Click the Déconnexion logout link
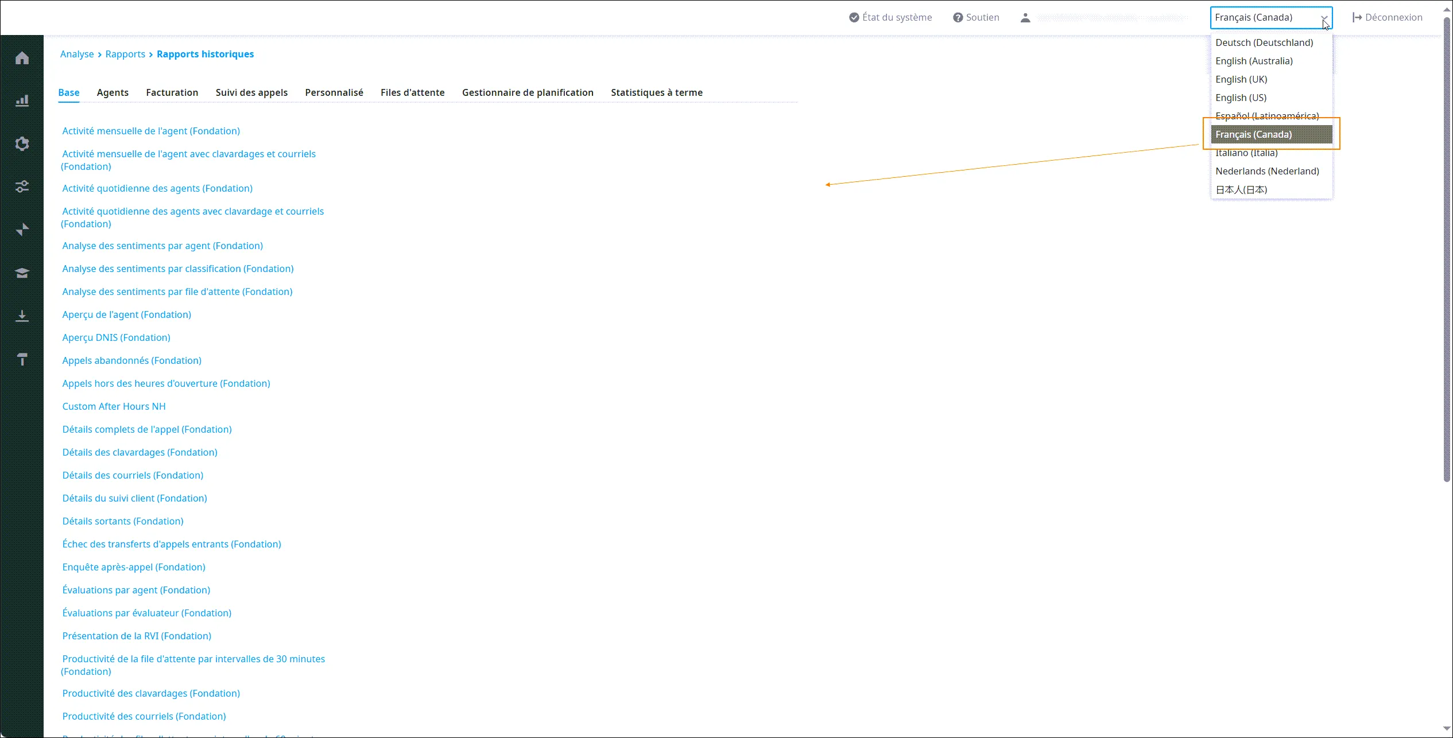 pyautogui.click(x=1388, y=18)
